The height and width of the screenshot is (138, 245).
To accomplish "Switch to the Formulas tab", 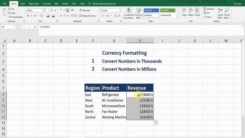I will (x=47, y=3).
